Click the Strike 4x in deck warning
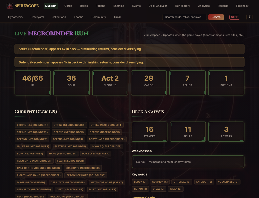This screenshot has width=259, height=198. (x=129, y=49)
